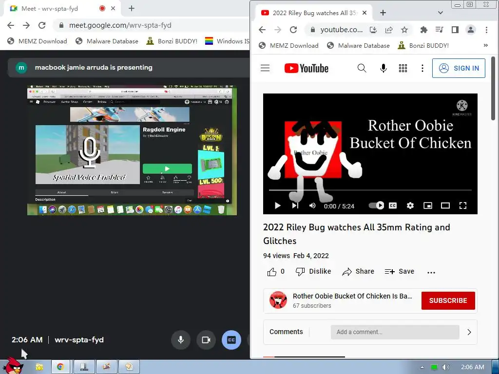
Task: Select the Meet address bar URL
Action: coord(120,25)
